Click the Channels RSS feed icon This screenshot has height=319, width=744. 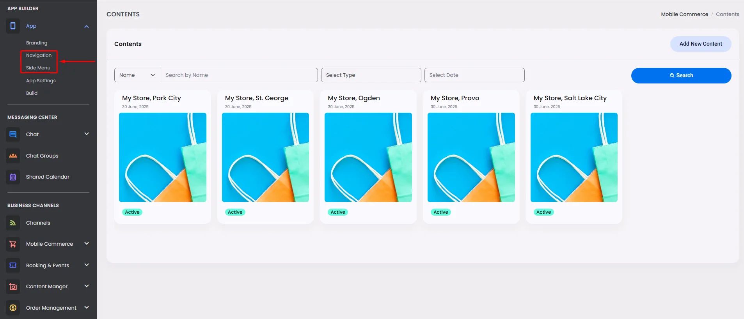click(13, 223)
